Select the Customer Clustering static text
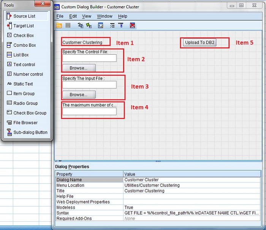Image resolution: width=266 pixels, height=230 pixels. click(x=82, y=43)
